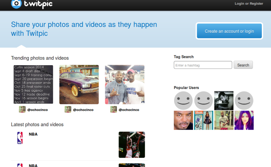Click the NBA logo in first latest entry

click(20, 138)
